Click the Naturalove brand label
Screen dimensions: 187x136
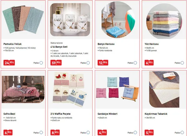click(x=56, y=43)
